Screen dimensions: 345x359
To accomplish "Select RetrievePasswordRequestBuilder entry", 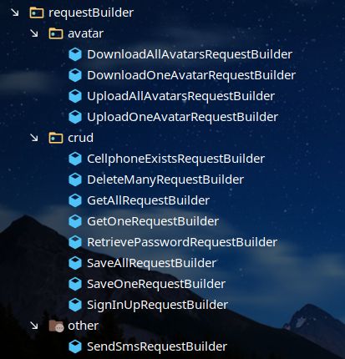I will tap(182, 242).
